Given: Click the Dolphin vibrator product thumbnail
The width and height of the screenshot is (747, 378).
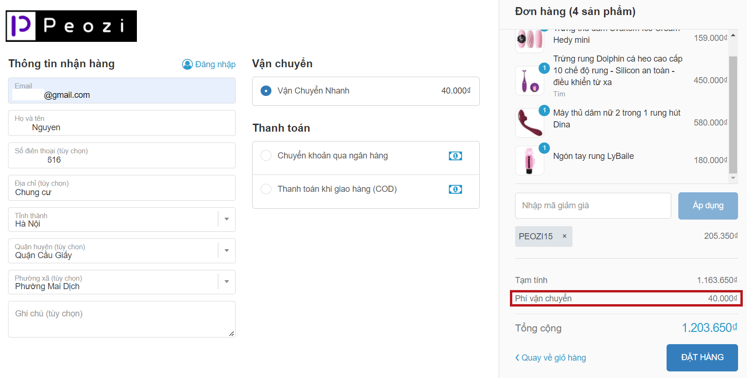Looking at the screenshot, I should click(529, 81).
